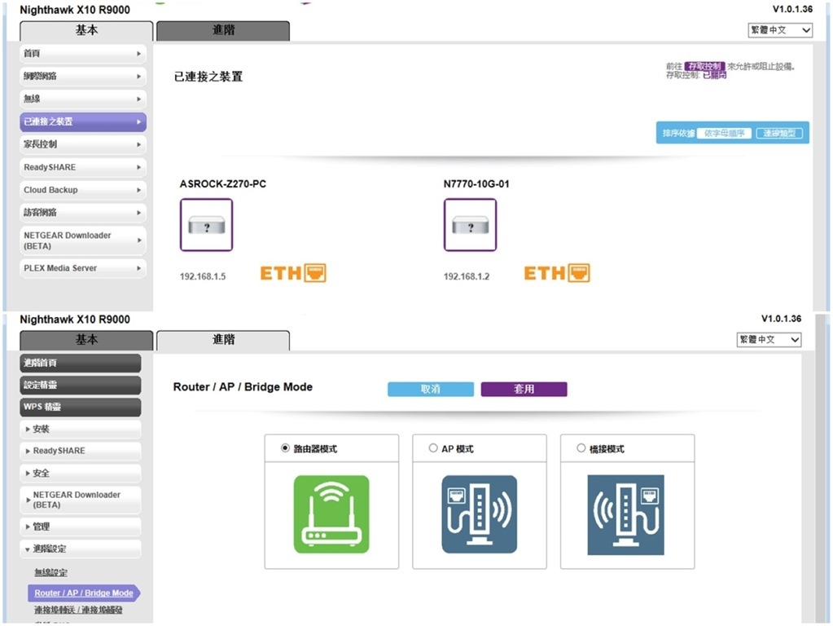833x626 pixels.
Task: Open 網際網路 in the basic sidebar
Action: tap(83, 76)
